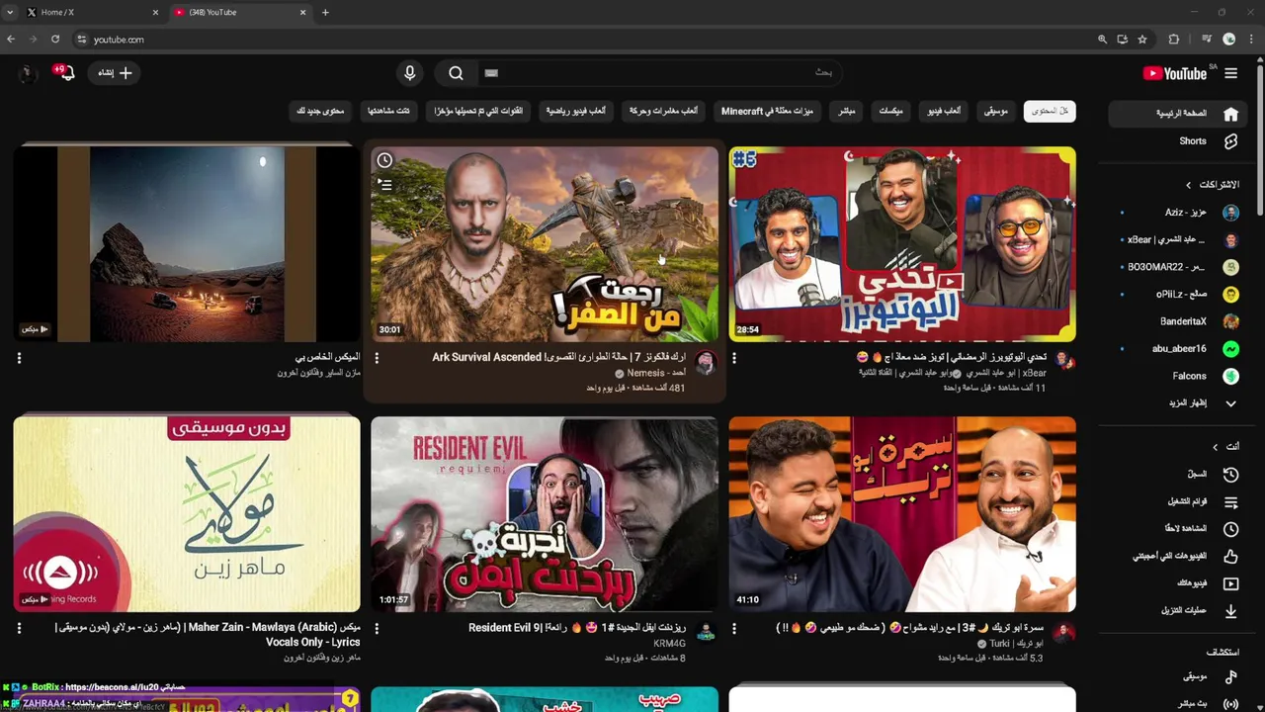Expand the Subscriptions (الاشتراكات) section header
This screenshot has width=1265, height=712.
point(1213,185)
